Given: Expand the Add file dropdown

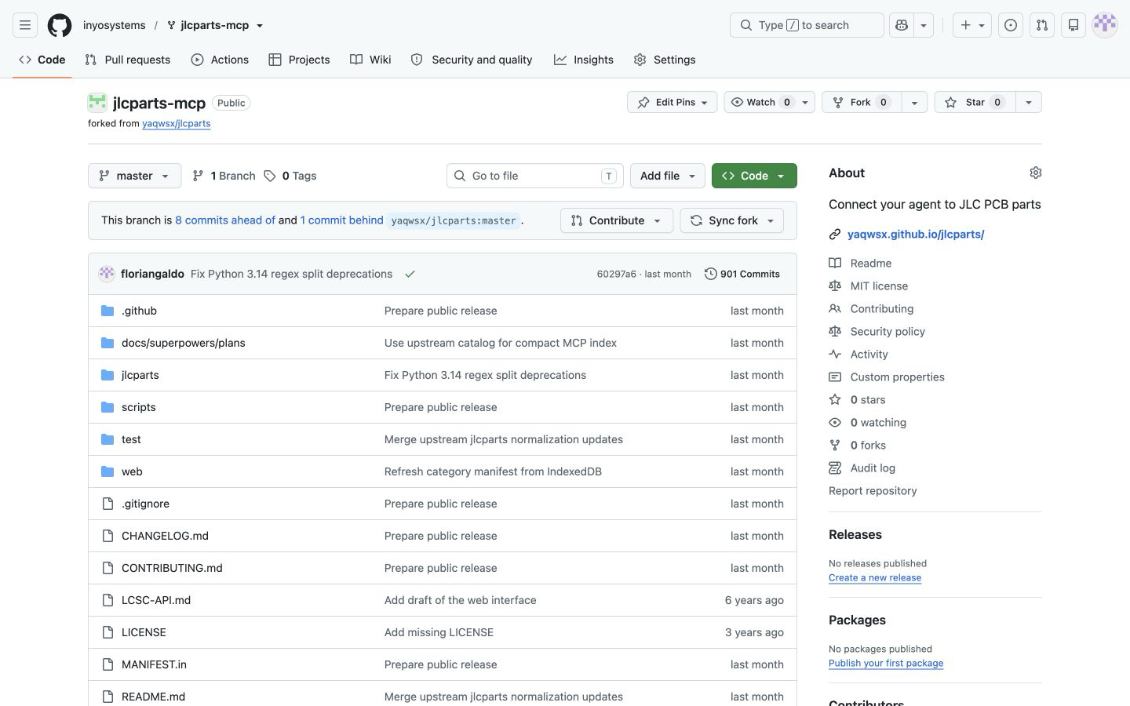Looking at the screenshot, I should (668, 176).
